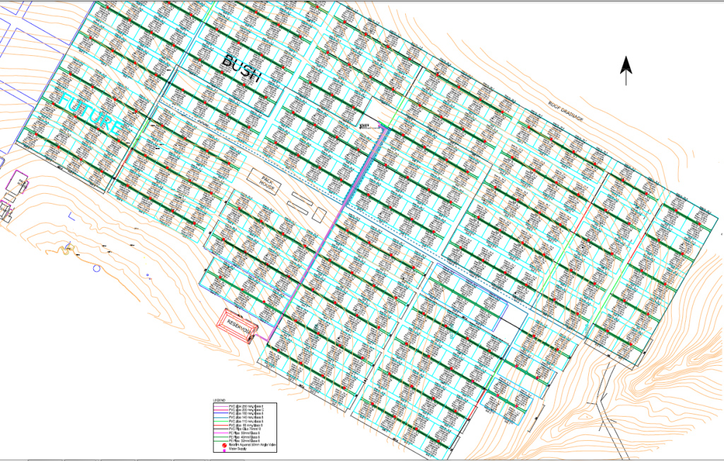Viewport: 724px width, 462px height.
Task: Click the horizontal scrollbar at the bottom
Action: point(362,459)
